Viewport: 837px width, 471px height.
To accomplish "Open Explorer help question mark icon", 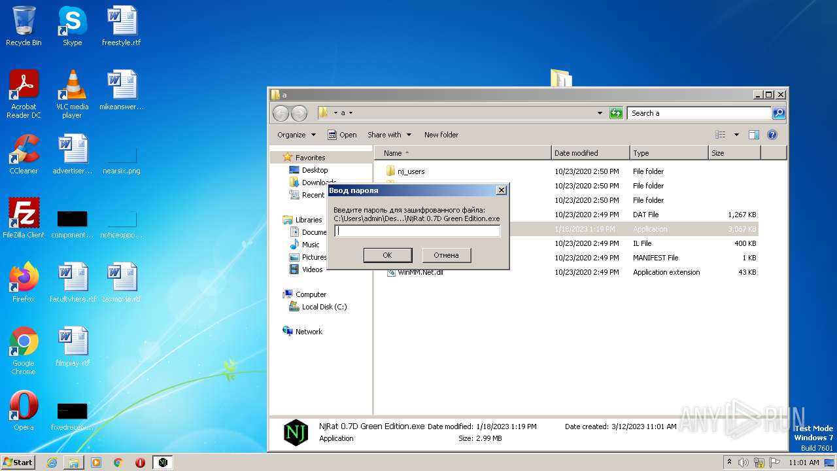I will (772, 135).
